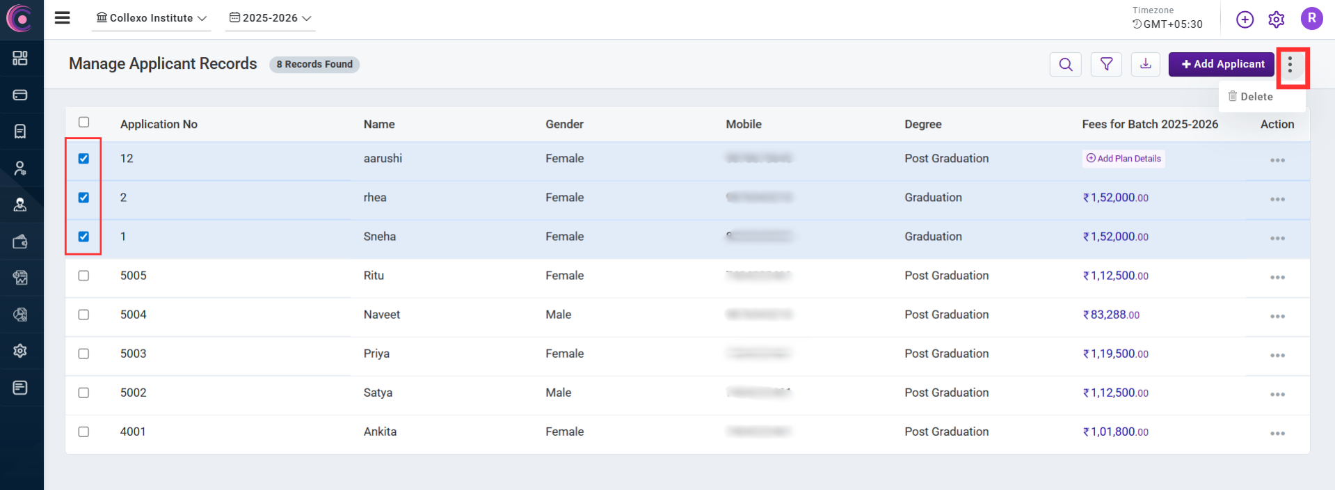This screenshot has height=490, width=1335.
Task: Toggle the select-all header checkbox
Action: pyautogui.click(x=83, y=122)
